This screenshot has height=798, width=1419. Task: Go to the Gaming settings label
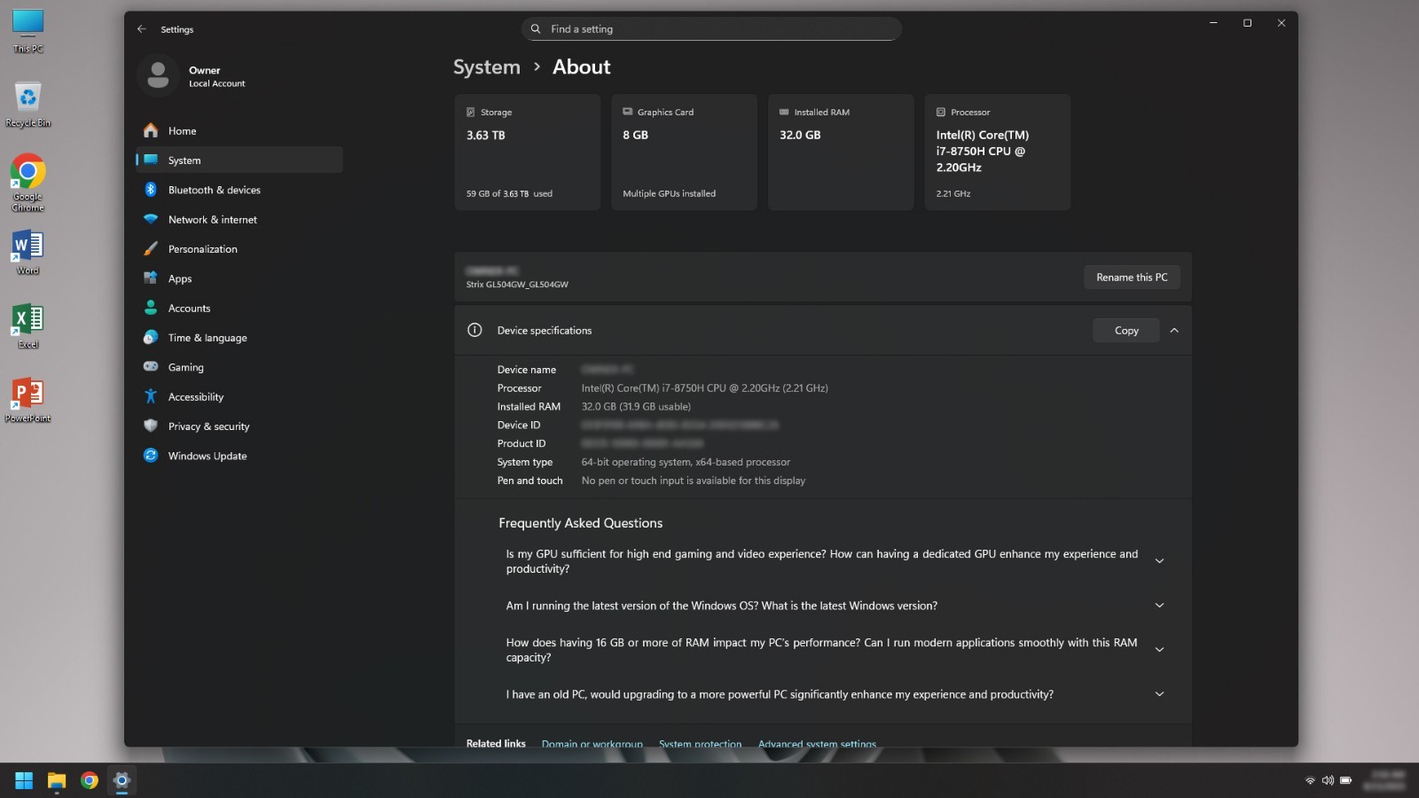(185, 367)
